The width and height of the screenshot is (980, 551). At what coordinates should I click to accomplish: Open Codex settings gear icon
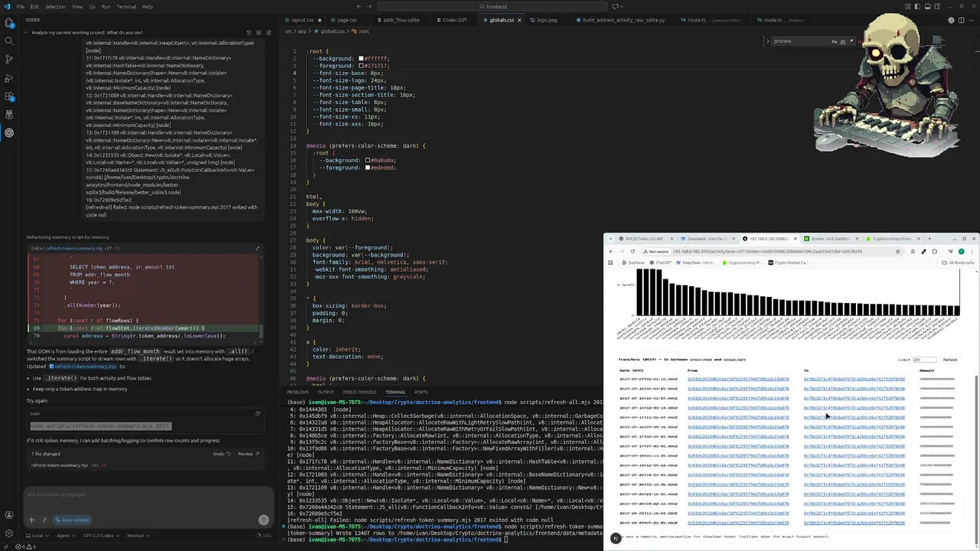point(258,33)
